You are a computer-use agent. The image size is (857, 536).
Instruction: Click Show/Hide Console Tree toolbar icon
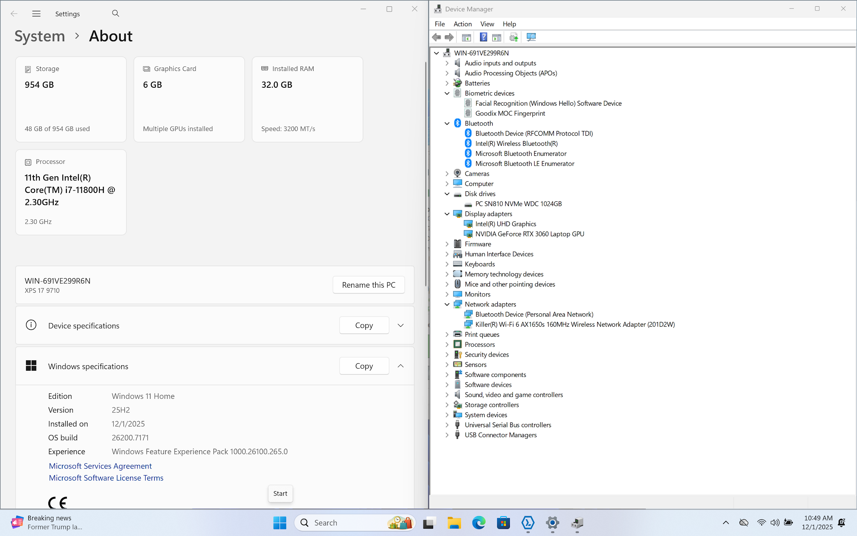(x=466, y=37)
